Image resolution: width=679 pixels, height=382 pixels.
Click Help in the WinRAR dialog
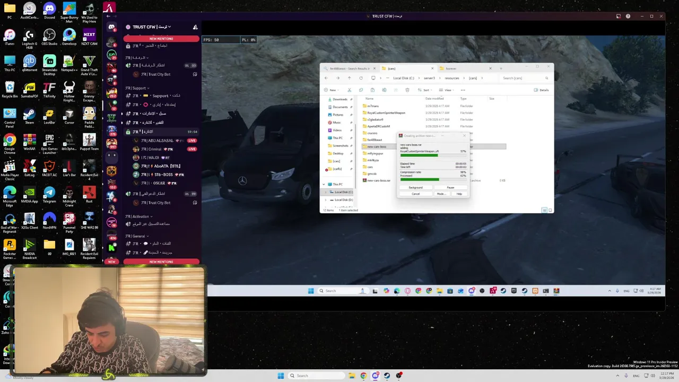tap(459, 194)
